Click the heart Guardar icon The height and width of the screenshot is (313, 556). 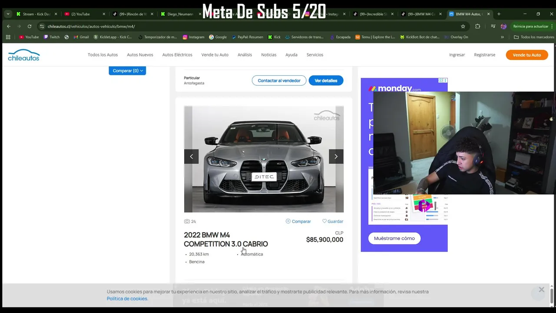(x=324, y=221)
